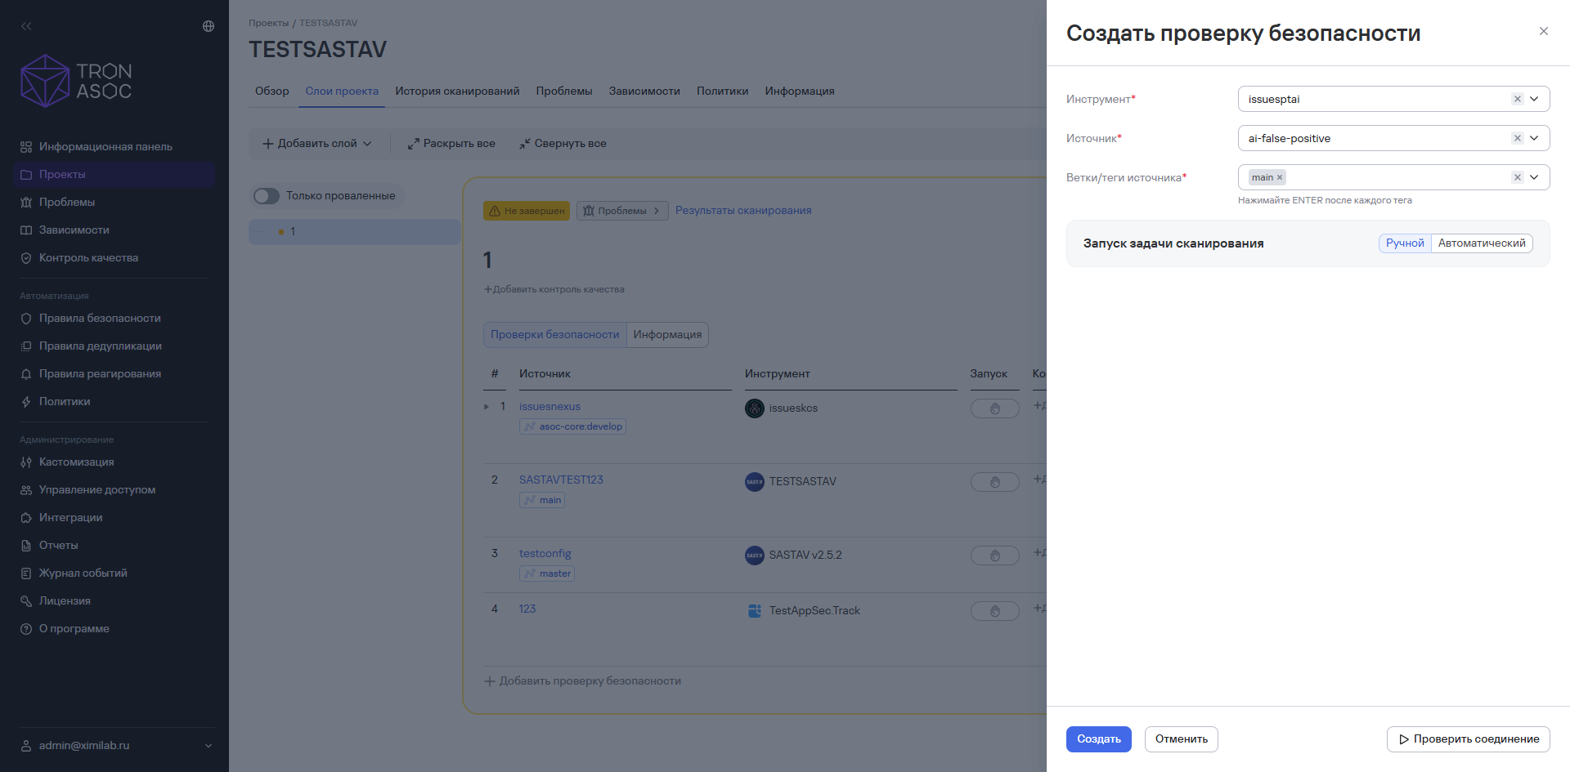Expand the Инструмент dropdown arrow

[1535, 99]
